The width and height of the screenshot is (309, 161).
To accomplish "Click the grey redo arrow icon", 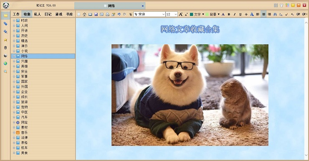I will point(124,14).
